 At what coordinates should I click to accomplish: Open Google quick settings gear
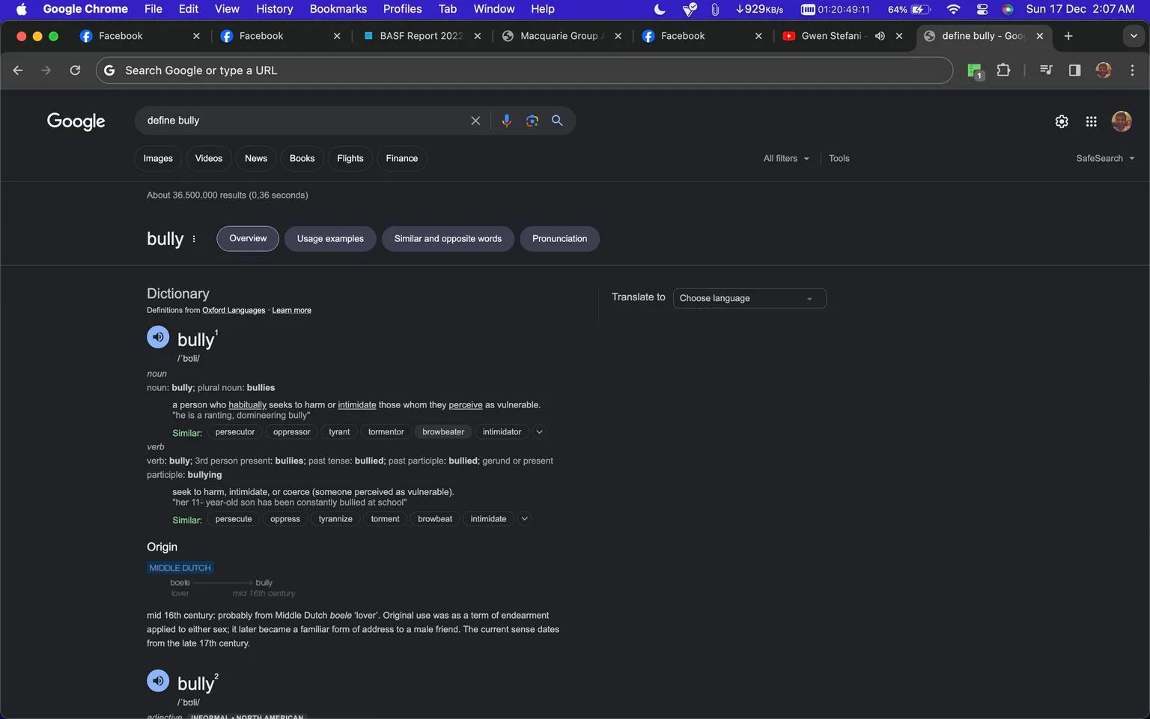(1062, 121)
